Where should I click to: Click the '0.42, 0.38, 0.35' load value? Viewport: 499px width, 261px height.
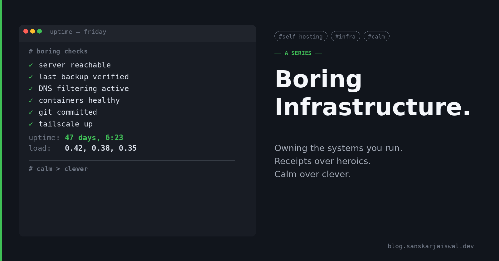tap(101, 148)
